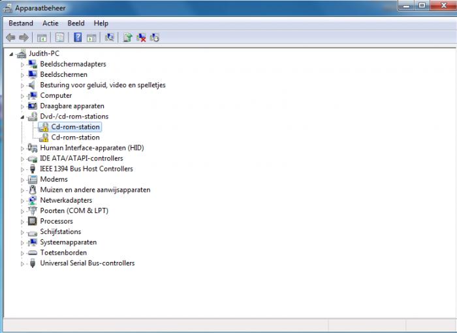Select 'Draagbare apparaten' text
The width and height of the screenshot is (457, 333).
click(x=72, y=106)
